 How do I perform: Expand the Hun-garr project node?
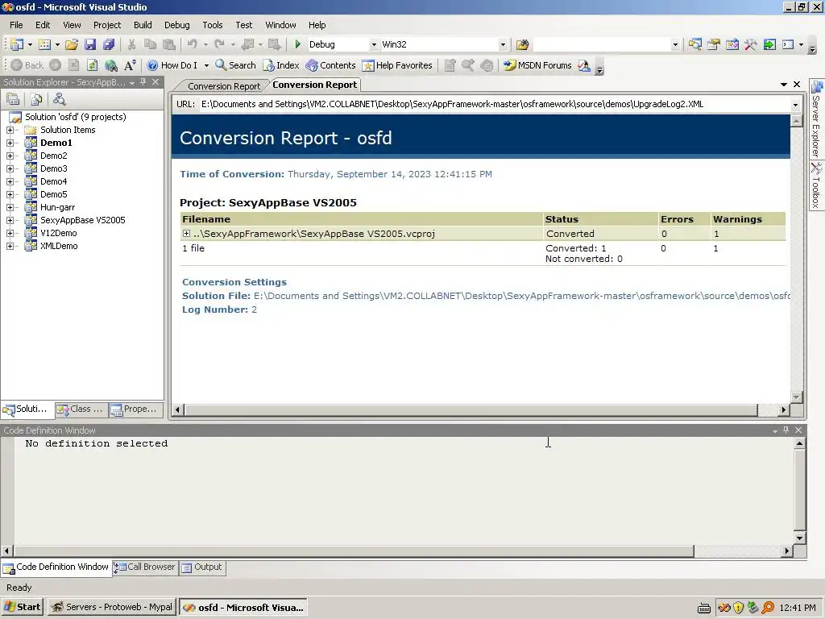[10, 207]
